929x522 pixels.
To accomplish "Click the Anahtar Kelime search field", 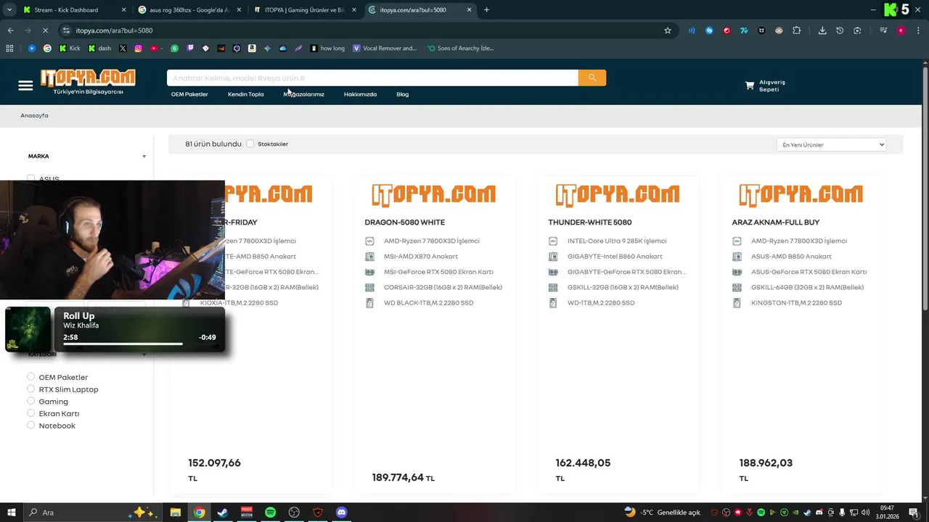I will 372,78.
